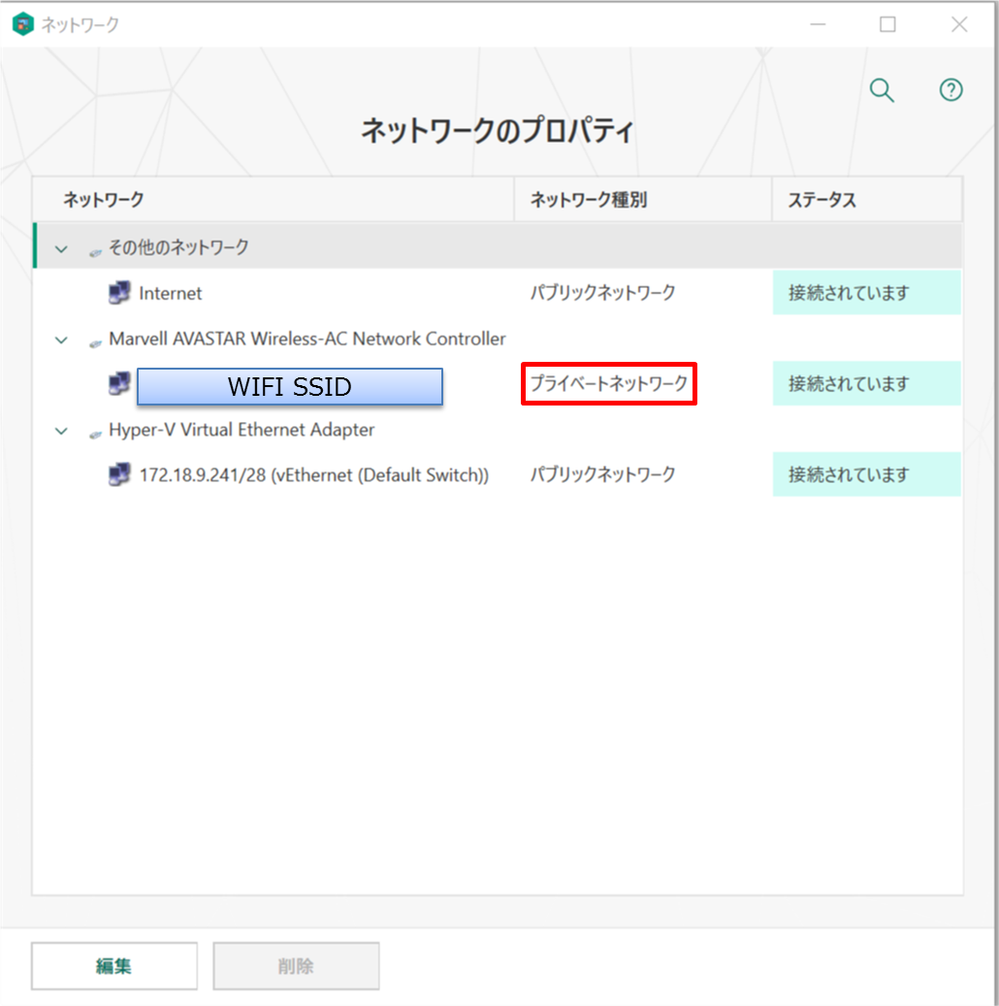Click パブリックネットワーク type for vEthernet

tap(602, 474)
